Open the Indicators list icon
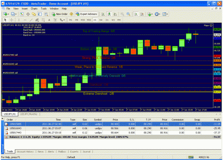The height and width of the screenshot is (160, 223). 149,14
